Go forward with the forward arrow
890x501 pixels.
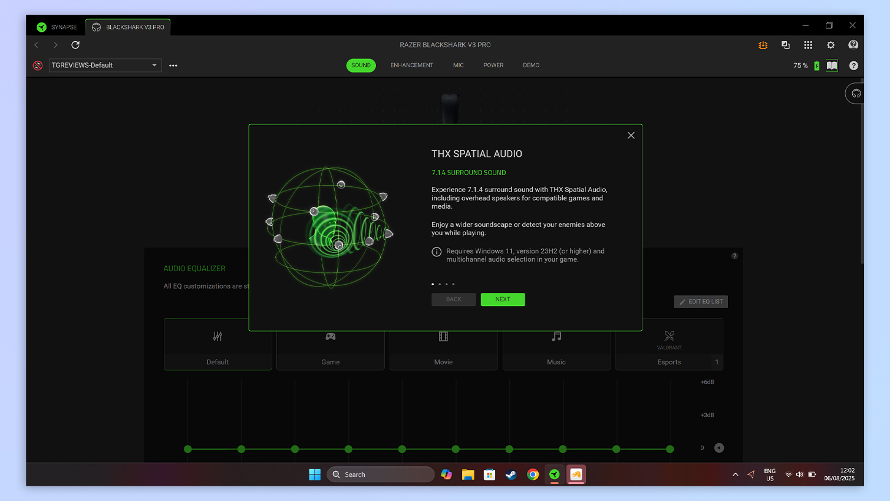pyautogui.click(x=55, y=45)
